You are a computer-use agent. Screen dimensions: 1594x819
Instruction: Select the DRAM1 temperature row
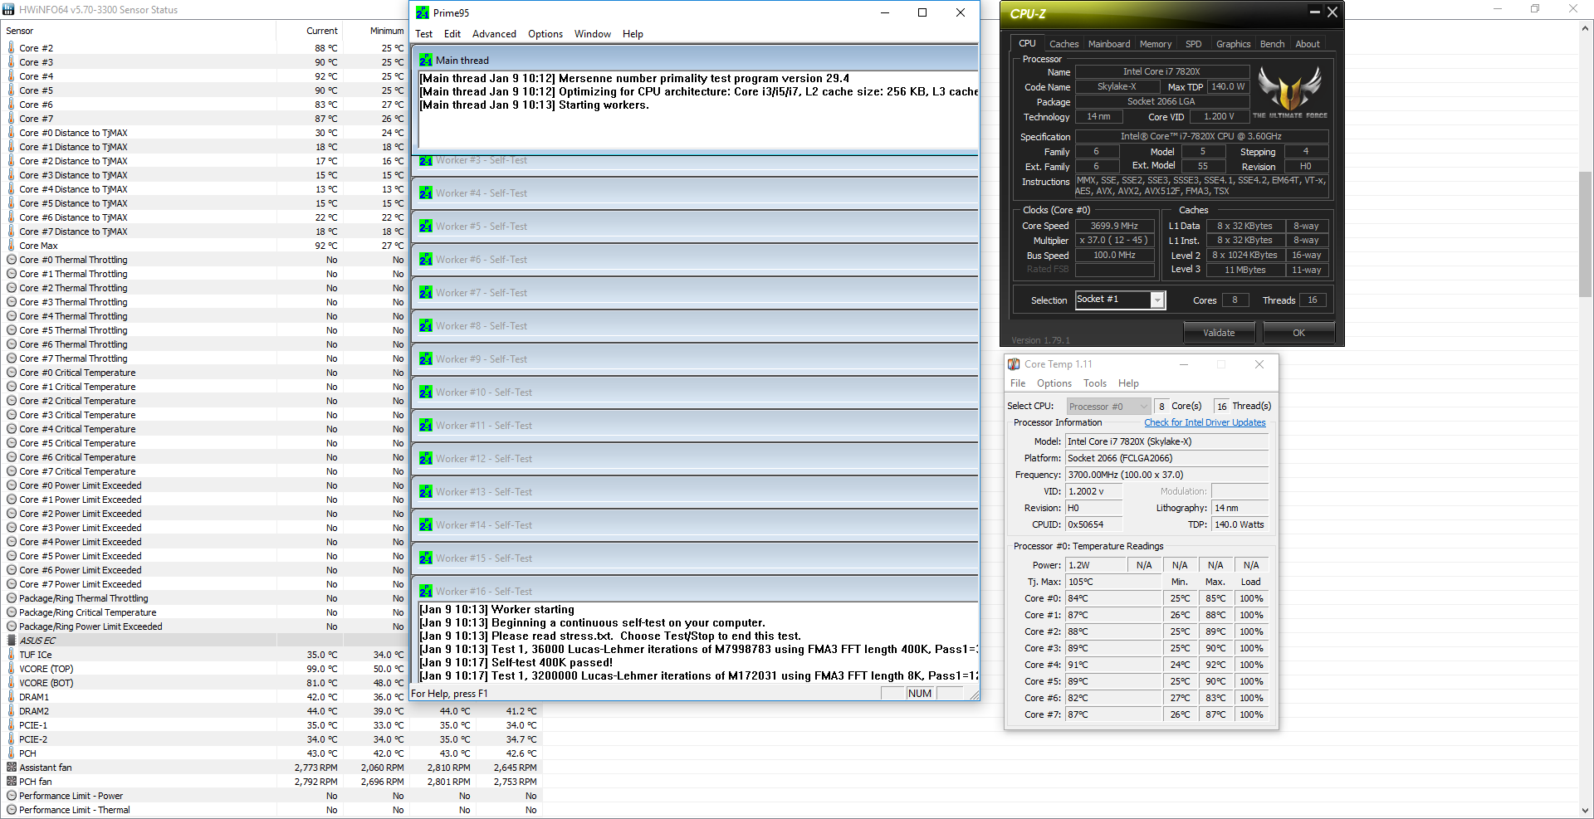pos(205,697)
